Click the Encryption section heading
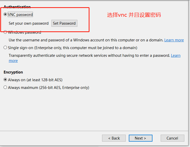190x147 pixels. pos(13,72)
